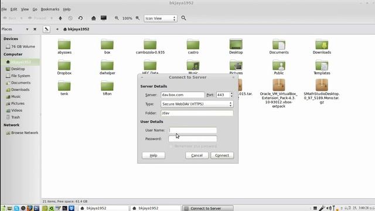Open the Edit menu
Screen dimensions: 375x211
(x=13, y=9)
